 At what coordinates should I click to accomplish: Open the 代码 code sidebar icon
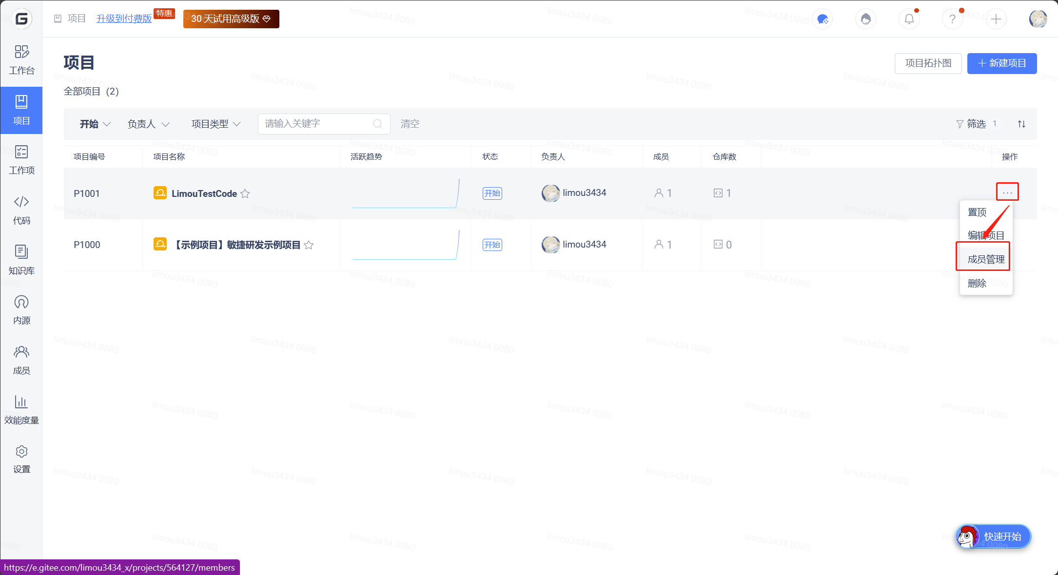point(21,210)
